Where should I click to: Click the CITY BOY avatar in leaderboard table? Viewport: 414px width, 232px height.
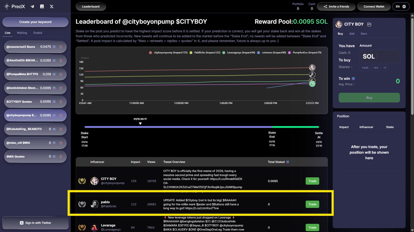pos(95,181)
